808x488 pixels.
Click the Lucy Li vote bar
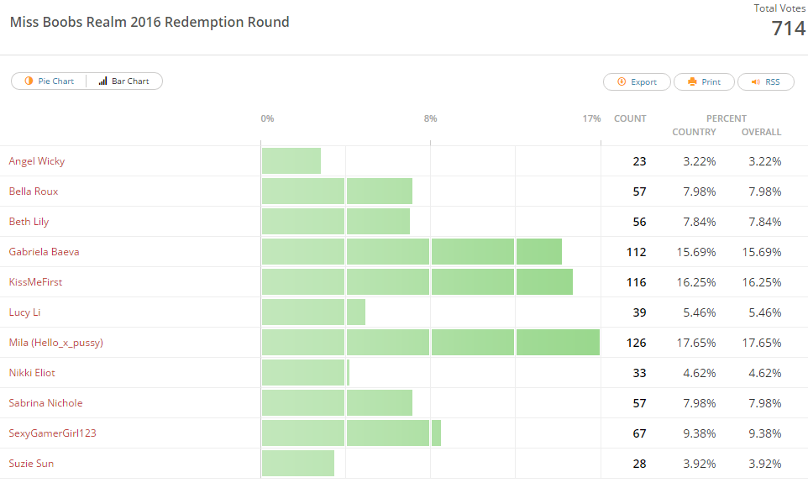[x=313, y=312]
